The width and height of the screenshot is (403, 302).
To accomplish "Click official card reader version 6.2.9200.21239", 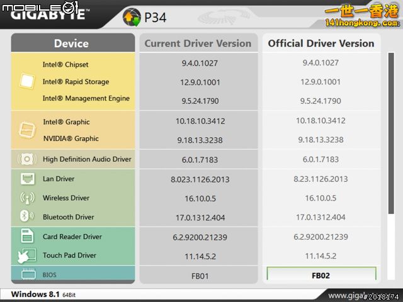I will click(x=321, y=237).
